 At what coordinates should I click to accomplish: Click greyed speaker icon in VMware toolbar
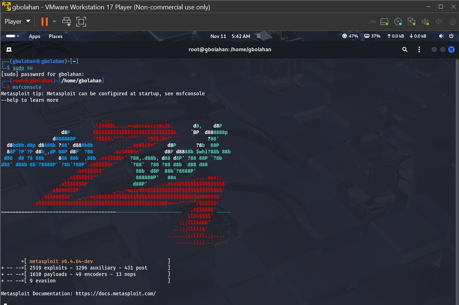[439, 22]
